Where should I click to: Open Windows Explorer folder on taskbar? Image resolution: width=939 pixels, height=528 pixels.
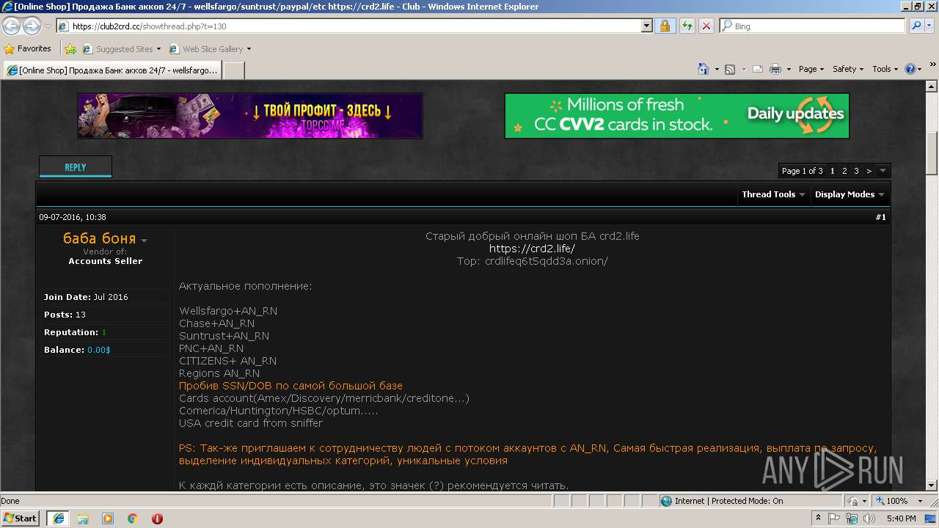[83, 518]
